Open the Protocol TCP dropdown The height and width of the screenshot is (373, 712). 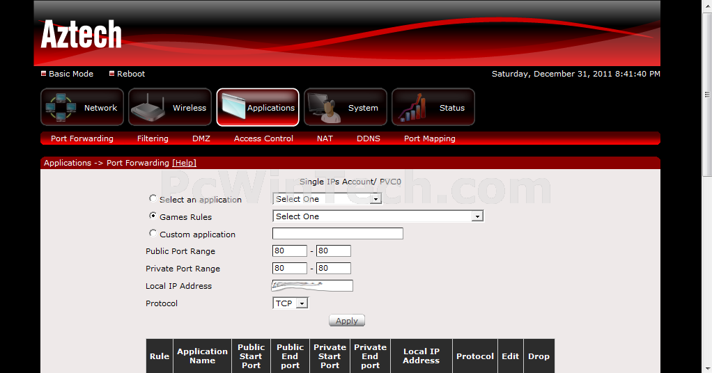[x=291, y=303]
